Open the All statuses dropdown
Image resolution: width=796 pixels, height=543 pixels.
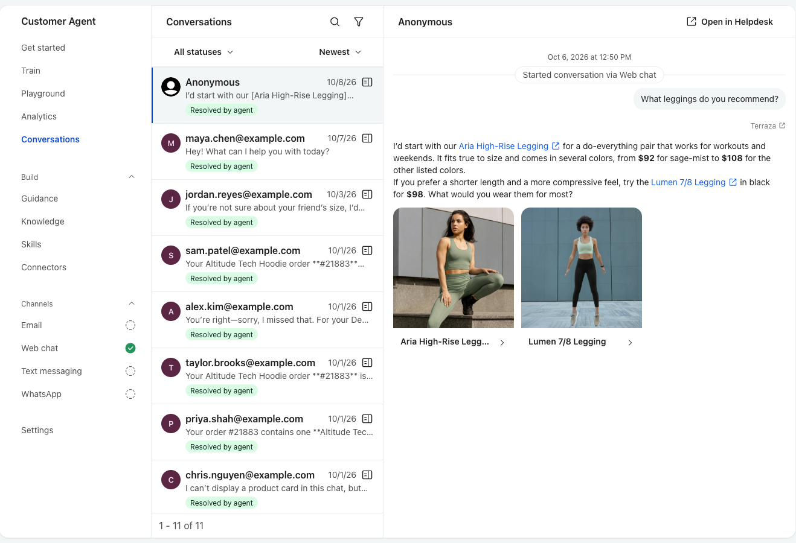204,52
